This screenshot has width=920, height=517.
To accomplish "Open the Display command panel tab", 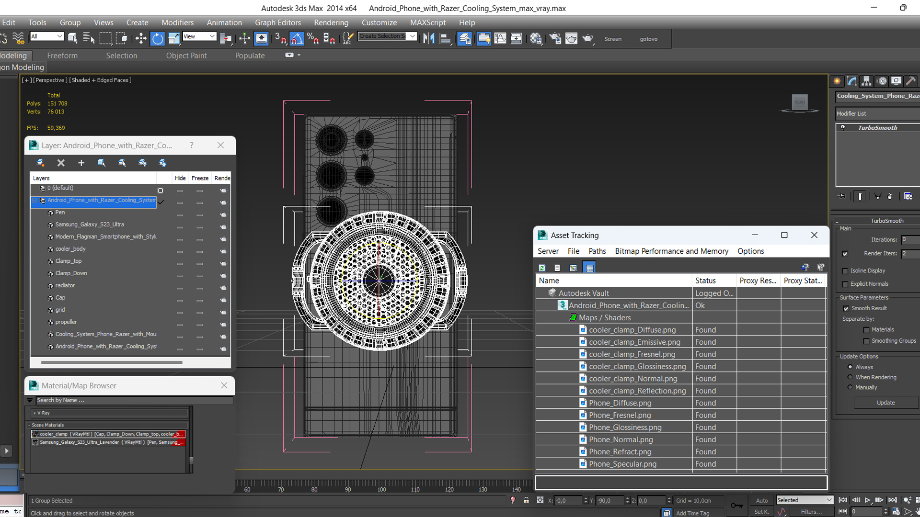I will [x=896, y=81].
